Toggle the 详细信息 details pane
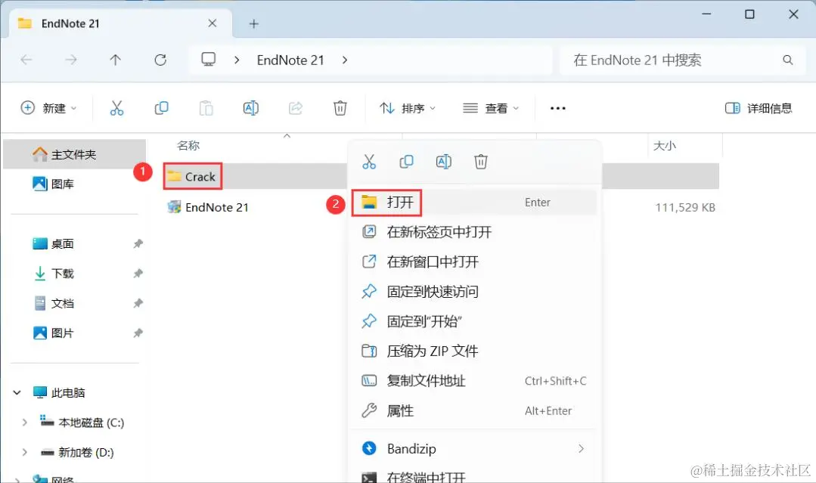Image resolution: width=816 pixels, height=483 pixels. [x=759, y=108]
